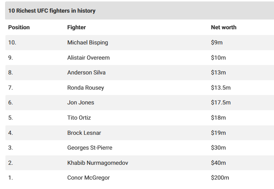Click the $40m net worth value
274x189 pixels.
click(x=218, y=163)
